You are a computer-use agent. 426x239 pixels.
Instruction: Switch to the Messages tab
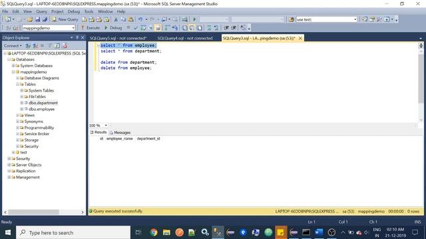[x=120, y=133]
